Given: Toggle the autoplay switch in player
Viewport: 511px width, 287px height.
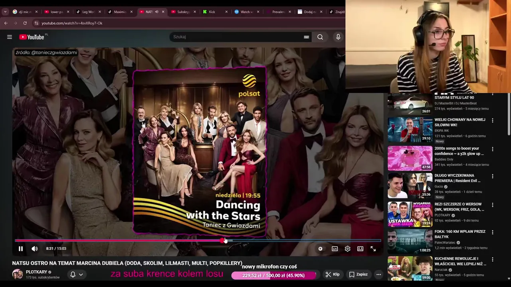Looking at the screenshot, I should [x=320, y=249].
